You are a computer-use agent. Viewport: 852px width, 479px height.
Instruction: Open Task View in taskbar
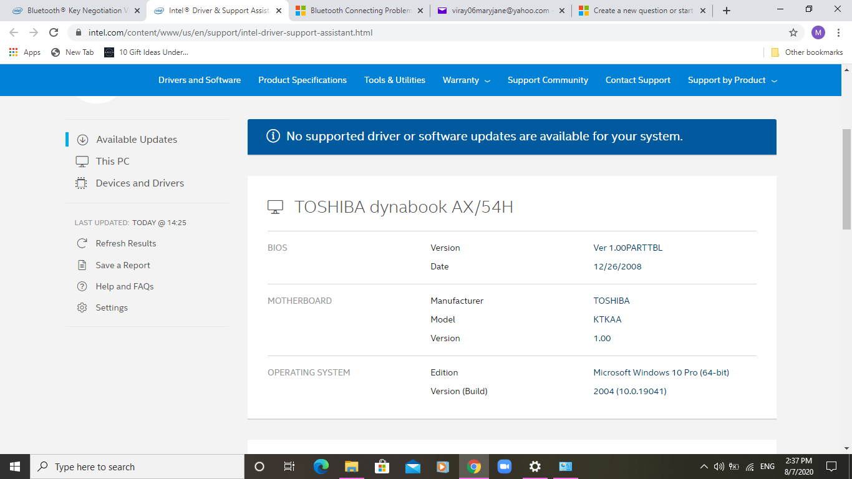[289, 467]
